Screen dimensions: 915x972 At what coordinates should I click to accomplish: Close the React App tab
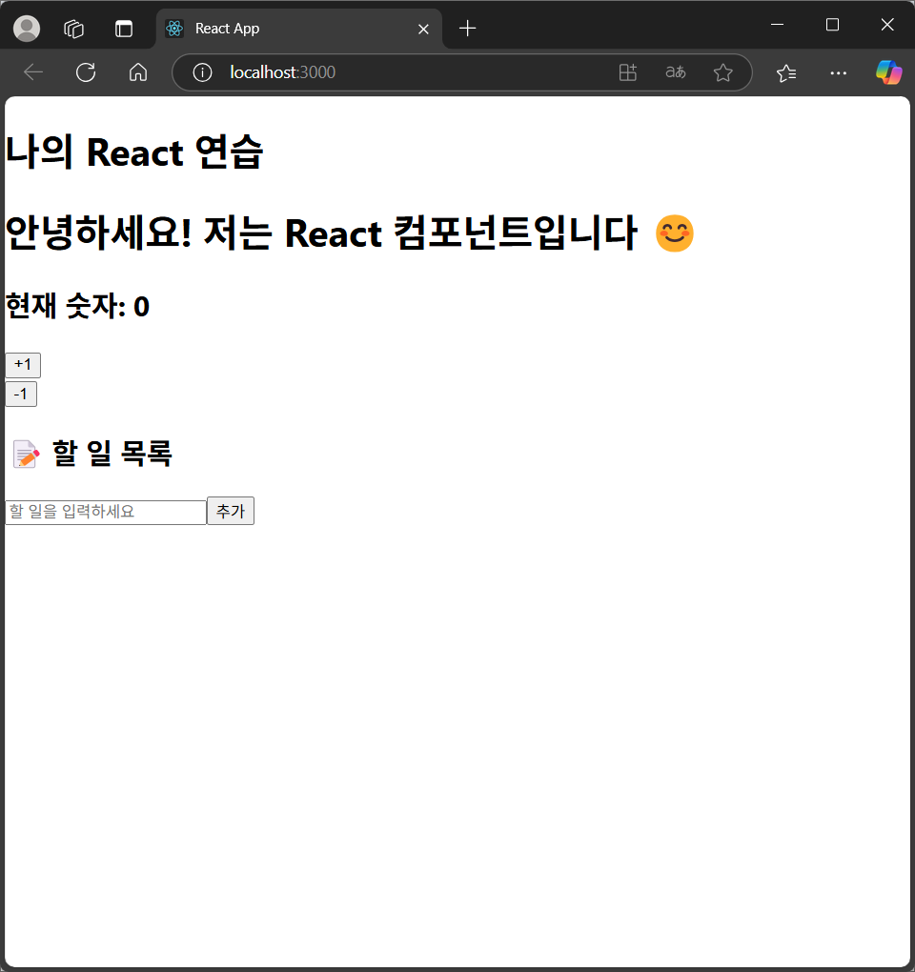(423, 30)
